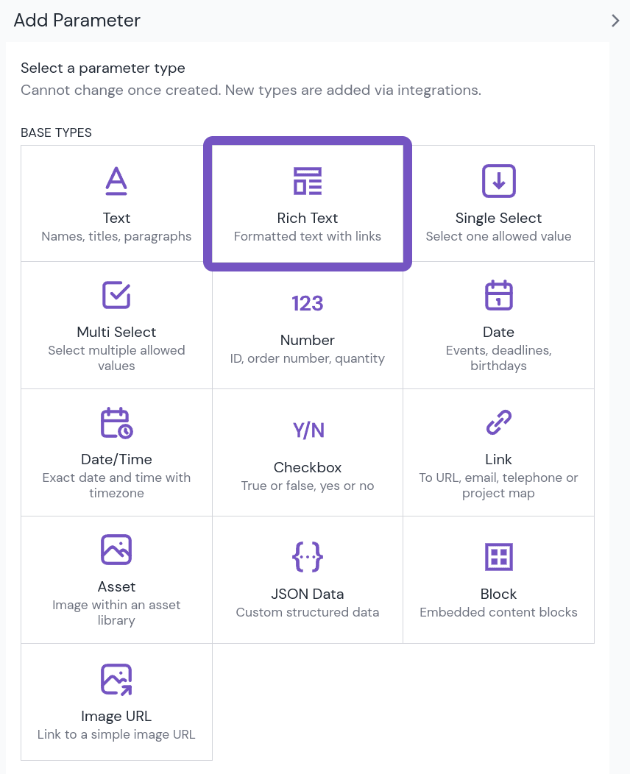The width and height of the screenshot is (630, 774).
Task: Click the "Rich Text" label
Action: tap(308, 218)
